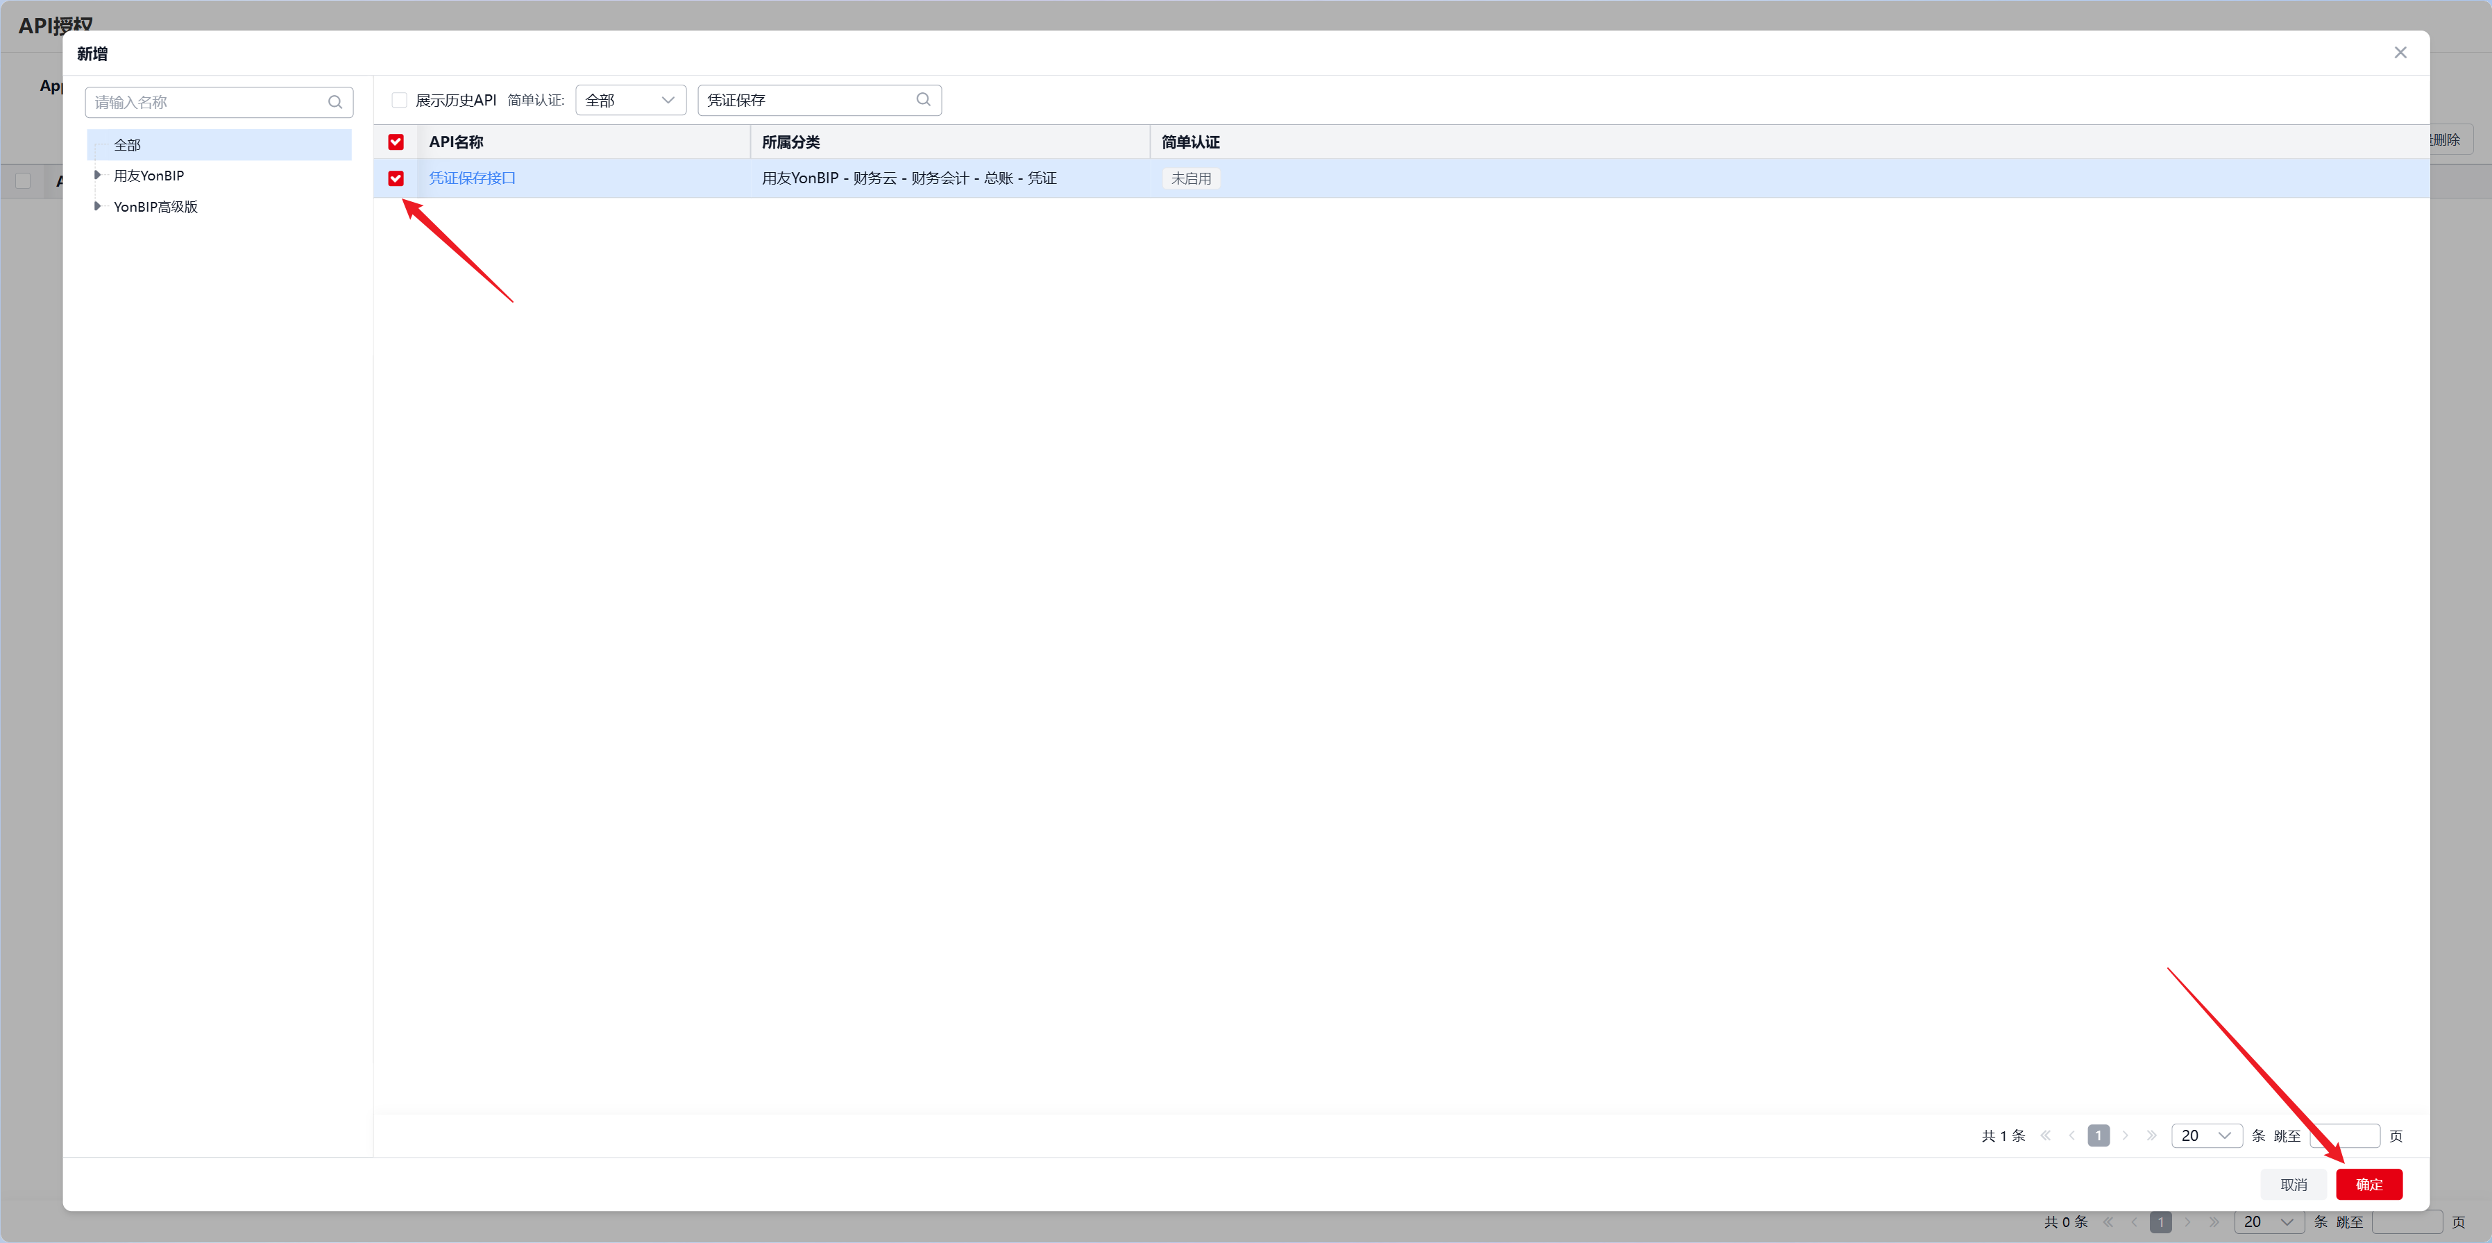Go to first page in dialog pagination
Screen dimensions: 2492x1243
(2045, 1135)
